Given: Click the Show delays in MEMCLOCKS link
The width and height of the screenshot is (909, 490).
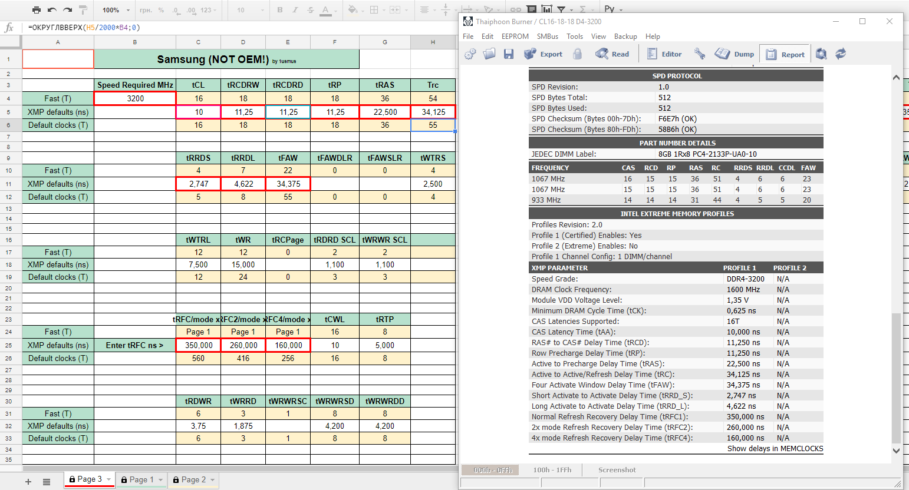Looking at the screenshot, I should pyautogui.click(x=775, y=449).
